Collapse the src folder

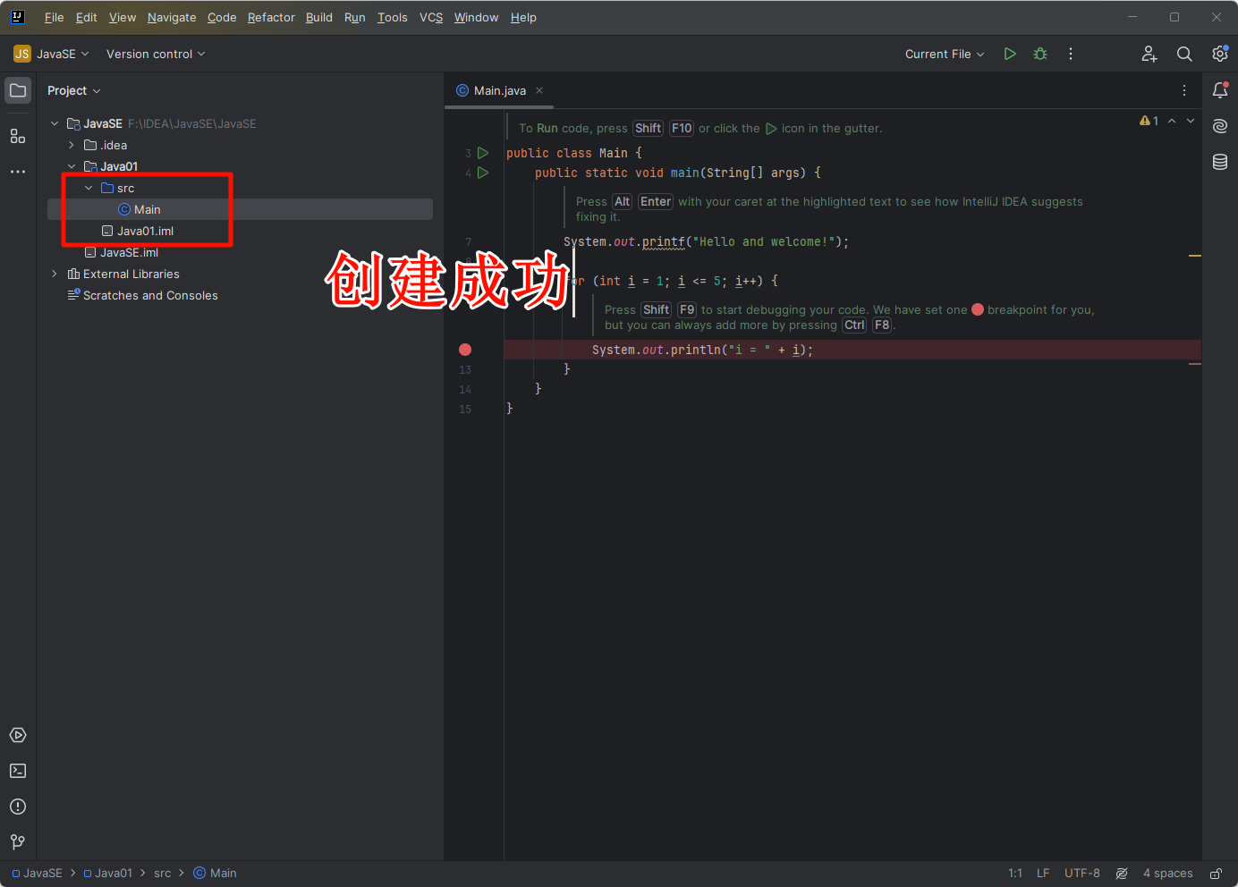click(x=89, y=188)
